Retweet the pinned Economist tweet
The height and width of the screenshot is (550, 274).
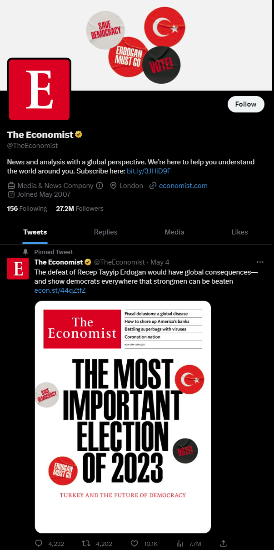(x=85, y=543)
